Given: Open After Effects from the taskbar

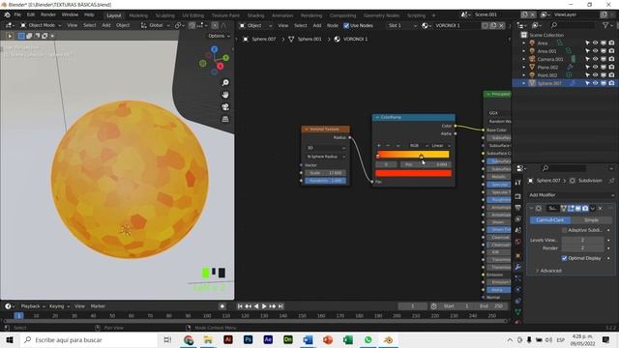Looking at the screenshot, I should [268, 339].
